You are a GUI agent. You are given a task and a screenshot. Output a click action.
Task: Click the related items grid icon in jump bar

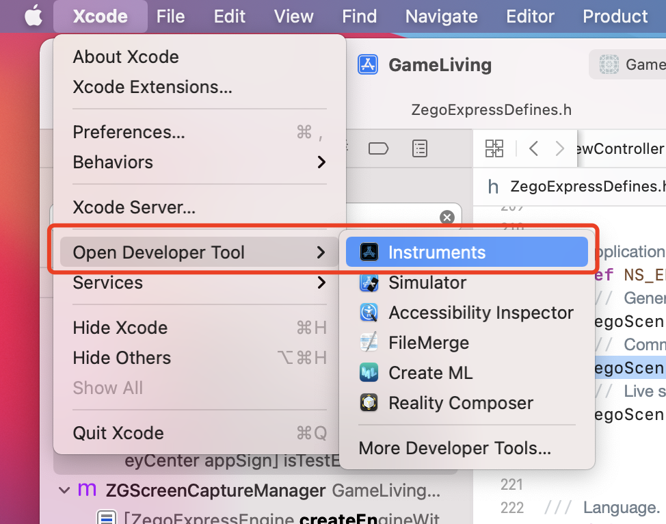point(494,148)
